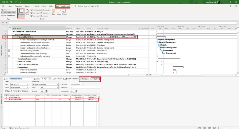This screenshot has width=239, height=129.
Task: Expand the Long Lead Procurement summary task
Action: tap(17, 59)
